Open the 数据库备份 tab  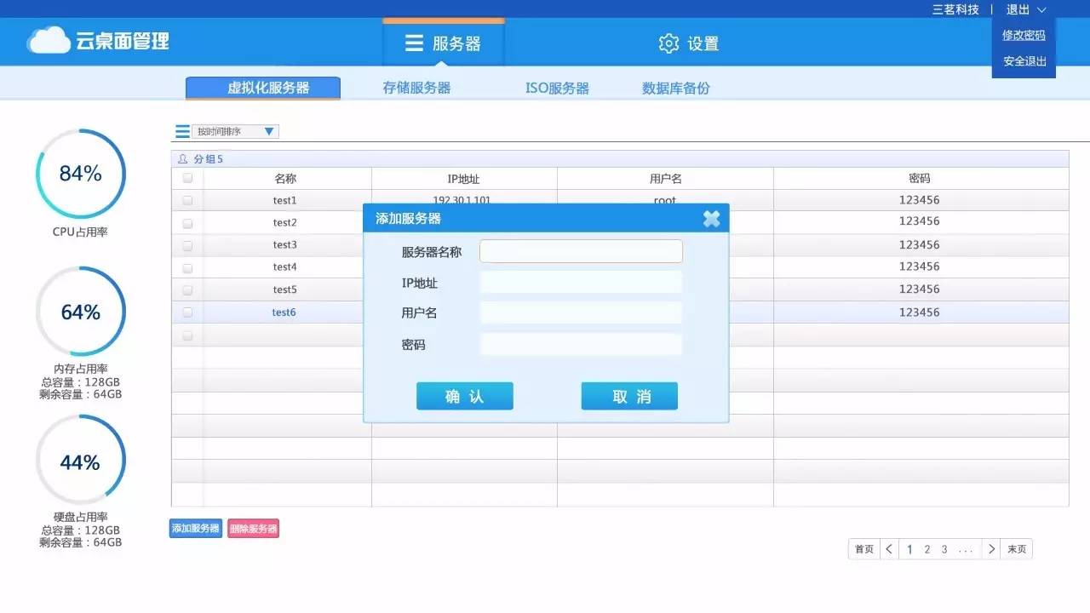tap(674, 86)
